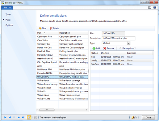This screenshot has width=159, height=121.
Task: Click the Close button
Action: pyautogui.click(x=148, y=117)
